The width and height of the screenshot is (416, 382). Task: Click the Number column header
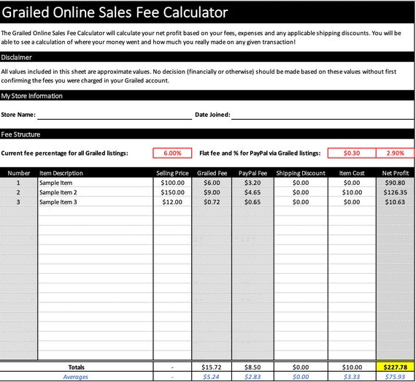click(18, 173)
